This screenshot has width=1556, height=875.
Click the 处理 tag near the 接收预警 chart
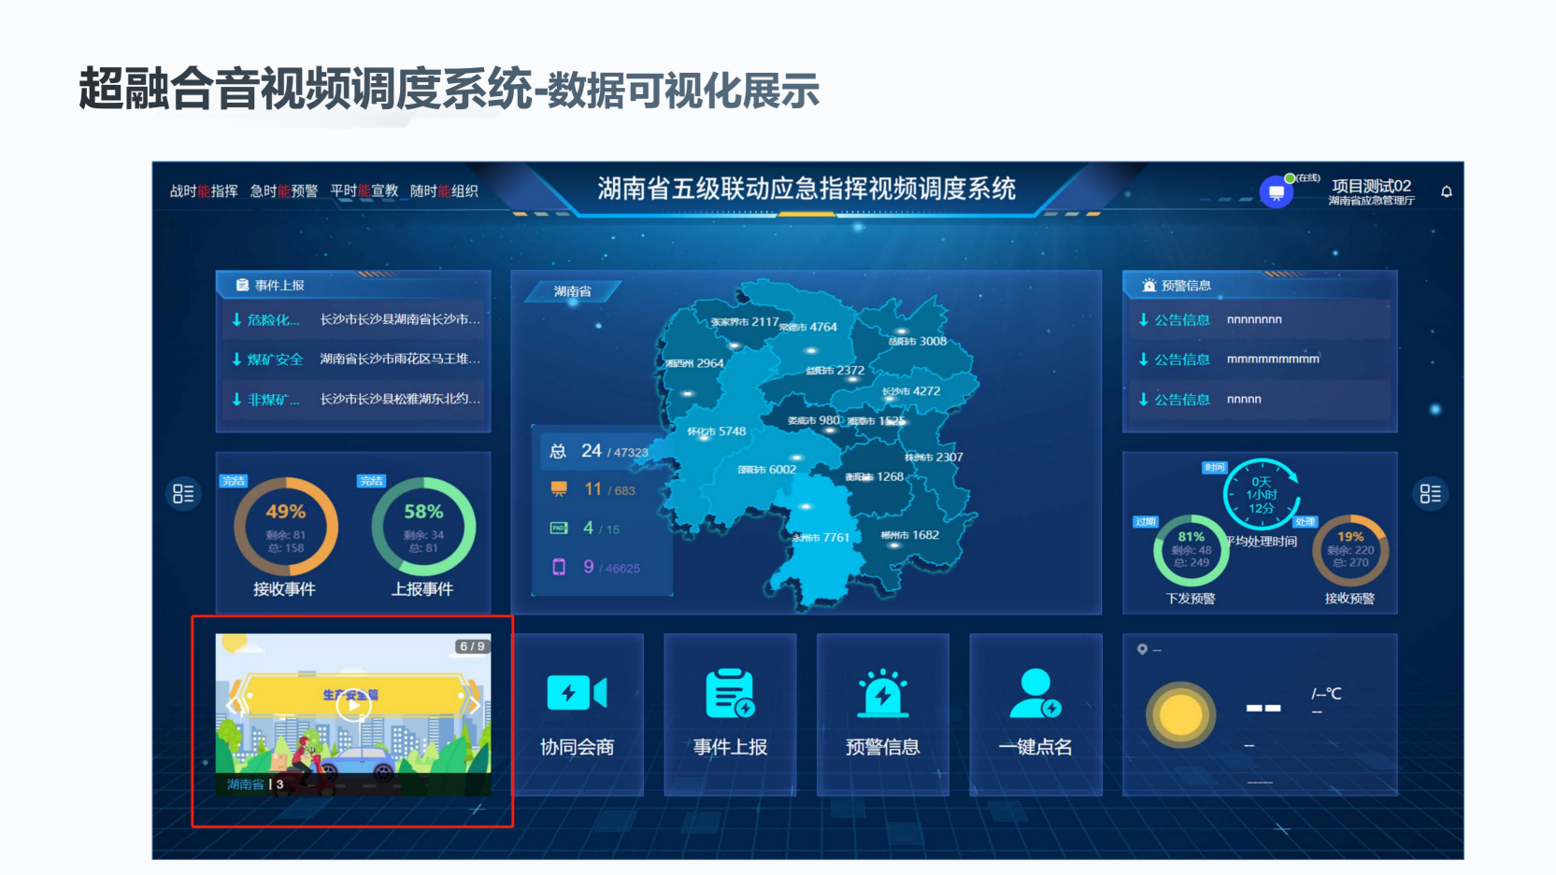point(1306,521)
